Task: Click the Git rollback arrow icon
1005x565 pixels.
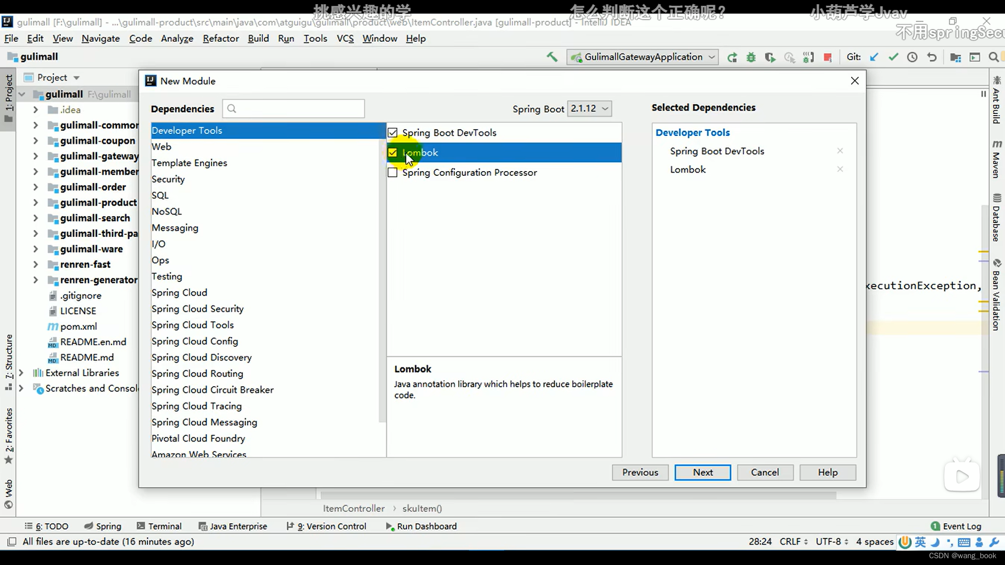Action: 932,57
